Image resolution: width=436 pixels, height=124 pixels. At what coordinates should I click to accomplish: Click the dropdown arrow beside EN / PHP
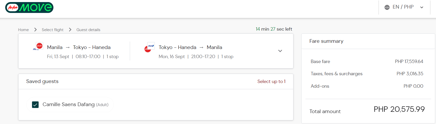tap(422, 7)
